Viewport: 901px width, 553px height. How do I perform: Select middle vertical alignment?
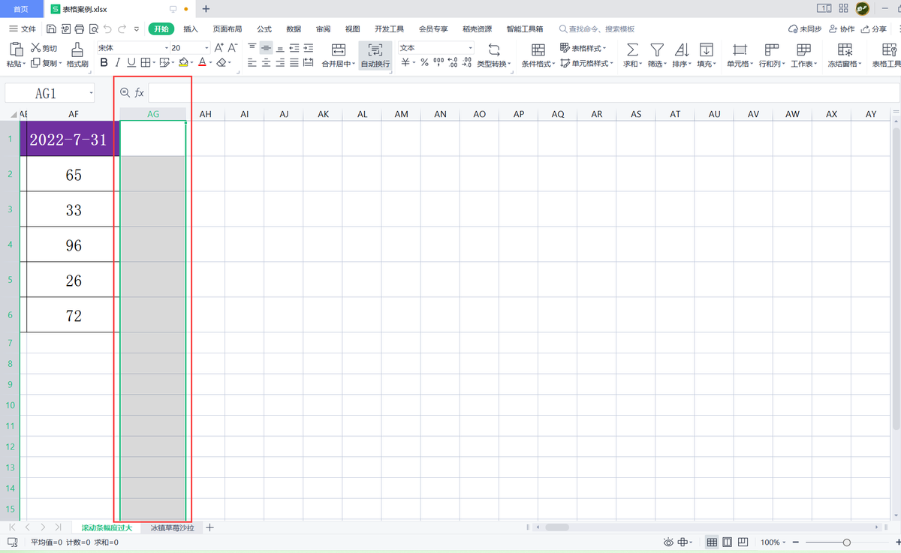tap(266, 47)
